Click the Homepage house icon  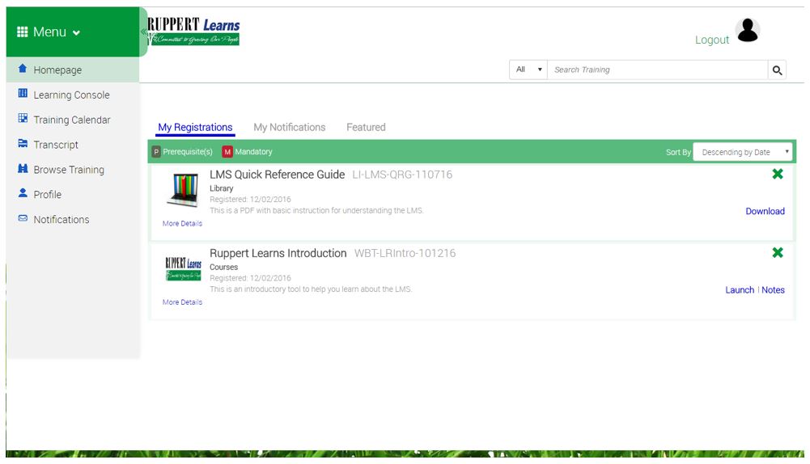pos(22,69)
